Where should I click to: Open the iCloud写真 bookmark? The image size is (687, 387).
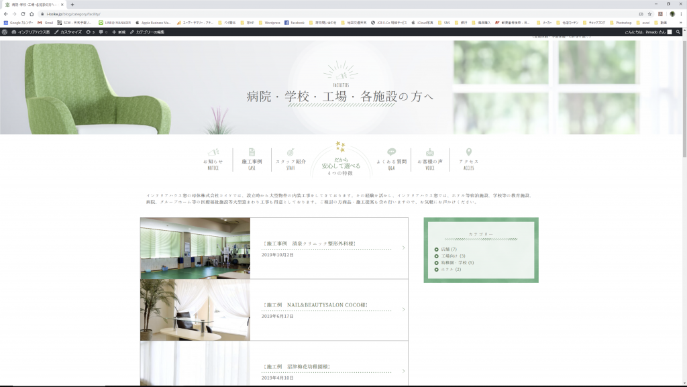point(422,23)
